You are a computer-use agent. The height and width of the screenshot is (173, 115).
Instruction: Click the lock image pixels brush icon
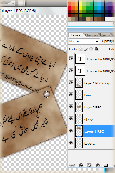click(86, 49)
